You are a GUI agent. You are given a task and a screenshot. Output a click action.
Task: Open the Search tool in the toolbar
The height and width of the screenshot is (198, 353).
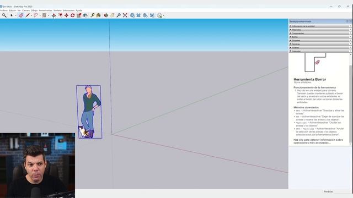(4, 15)
